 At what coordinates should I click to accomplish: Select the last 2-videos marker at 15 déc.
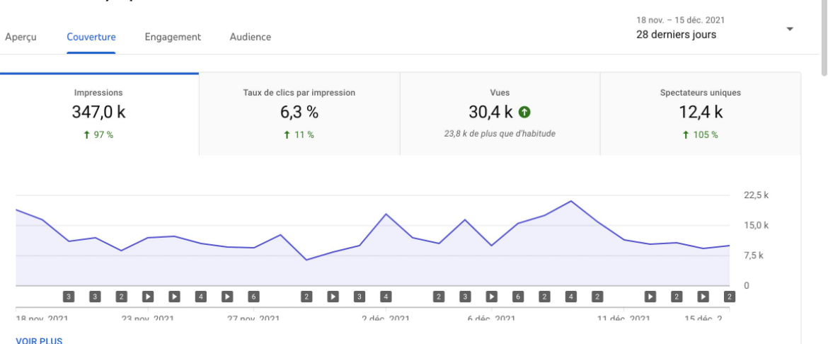729,297
